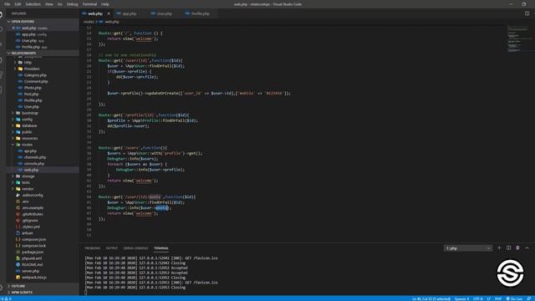Open README.md in the explorer
Screen dimensions: 535x301
coord(32,264)
